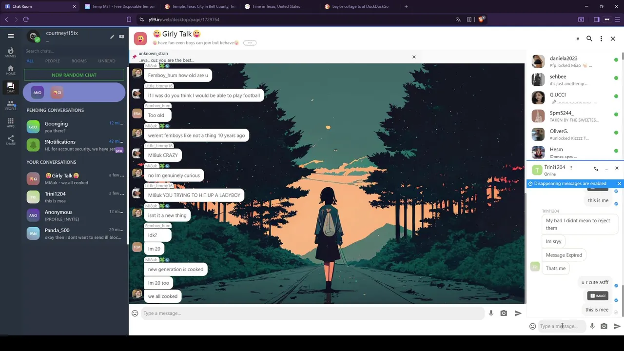This screenshot has height=351, width=624.
Task: Search within the Girly Talk room
Action: (x=589, y=39)
